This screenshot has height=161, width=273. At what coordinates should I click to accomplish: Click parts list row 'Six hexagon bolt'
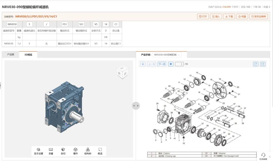tap(229, 156)
